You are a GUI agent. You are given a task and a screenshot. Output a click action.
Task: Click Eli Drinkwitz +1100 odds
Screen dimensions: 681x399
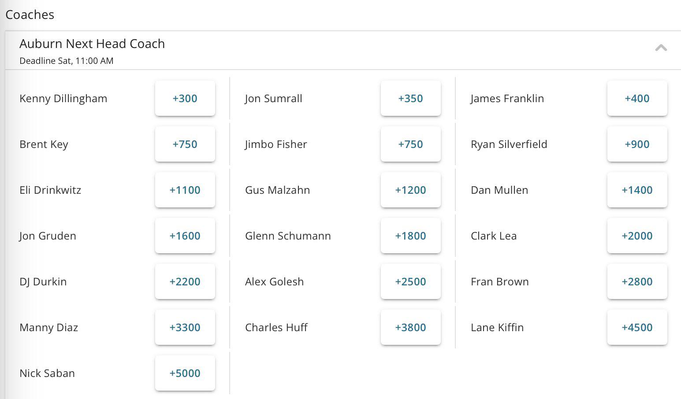[x=185, y=190]
